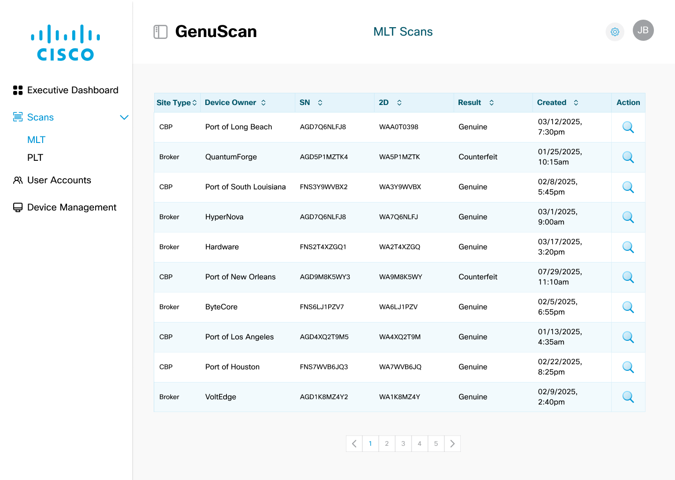Toggle the sidebar panel icon
This screenshot has width=675, height=480.
160,32
